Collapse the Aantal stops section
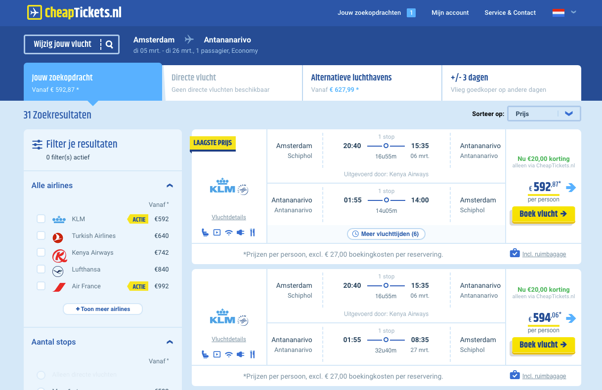The image size is (602, 390). 170,342
